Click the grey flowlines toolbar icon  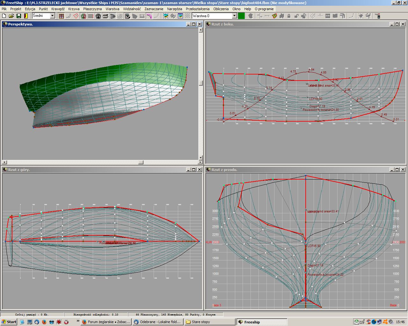[135, 16]
